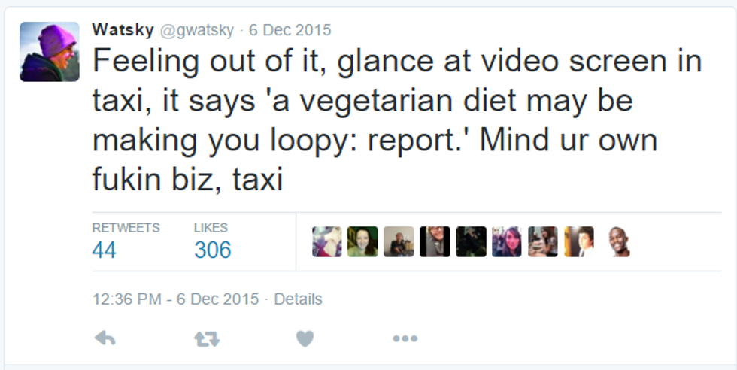View the 44 retweets list
Viewport: 737px width, 370px height.
105,250
